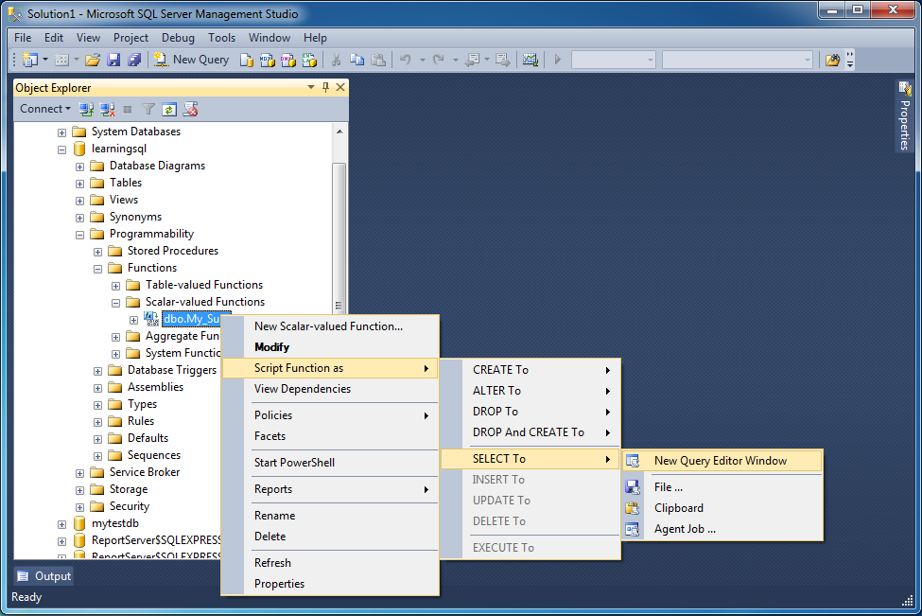
Task: Collapse the Scalar-valued Functions folder
Action: 115,303
